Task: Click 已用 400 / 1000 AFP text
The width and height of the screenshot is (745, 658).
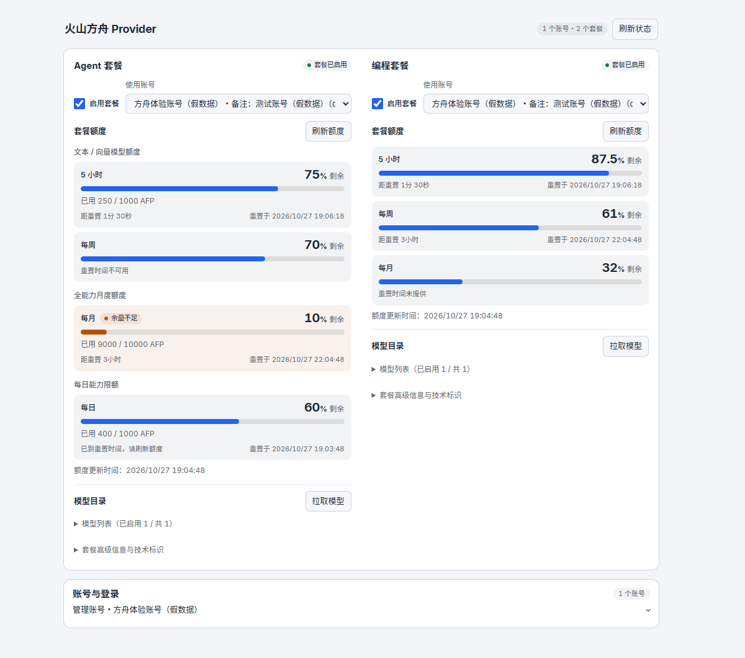Action: [x=117, y=434]
